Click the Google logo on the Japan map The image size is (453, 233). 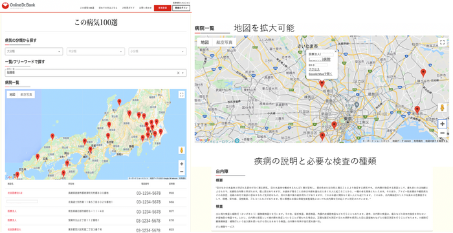pos(10,177)
